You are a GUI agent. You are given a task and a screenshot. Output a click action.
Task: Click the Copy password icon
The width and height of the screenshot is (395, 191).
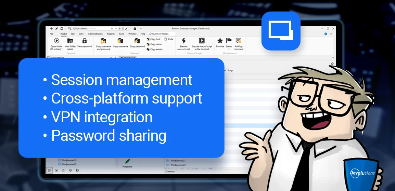coord(137,41)
